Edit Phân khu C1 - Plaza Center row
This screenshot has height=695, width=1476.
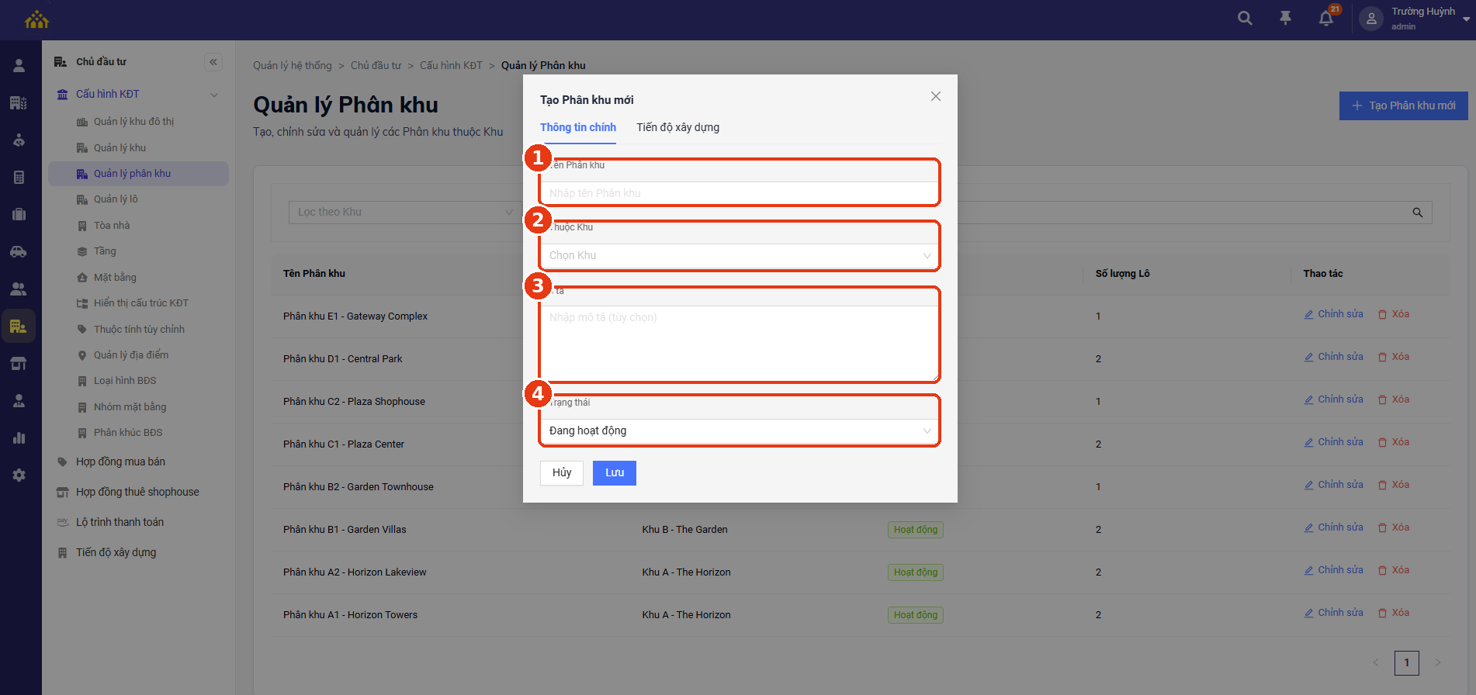1333,442
